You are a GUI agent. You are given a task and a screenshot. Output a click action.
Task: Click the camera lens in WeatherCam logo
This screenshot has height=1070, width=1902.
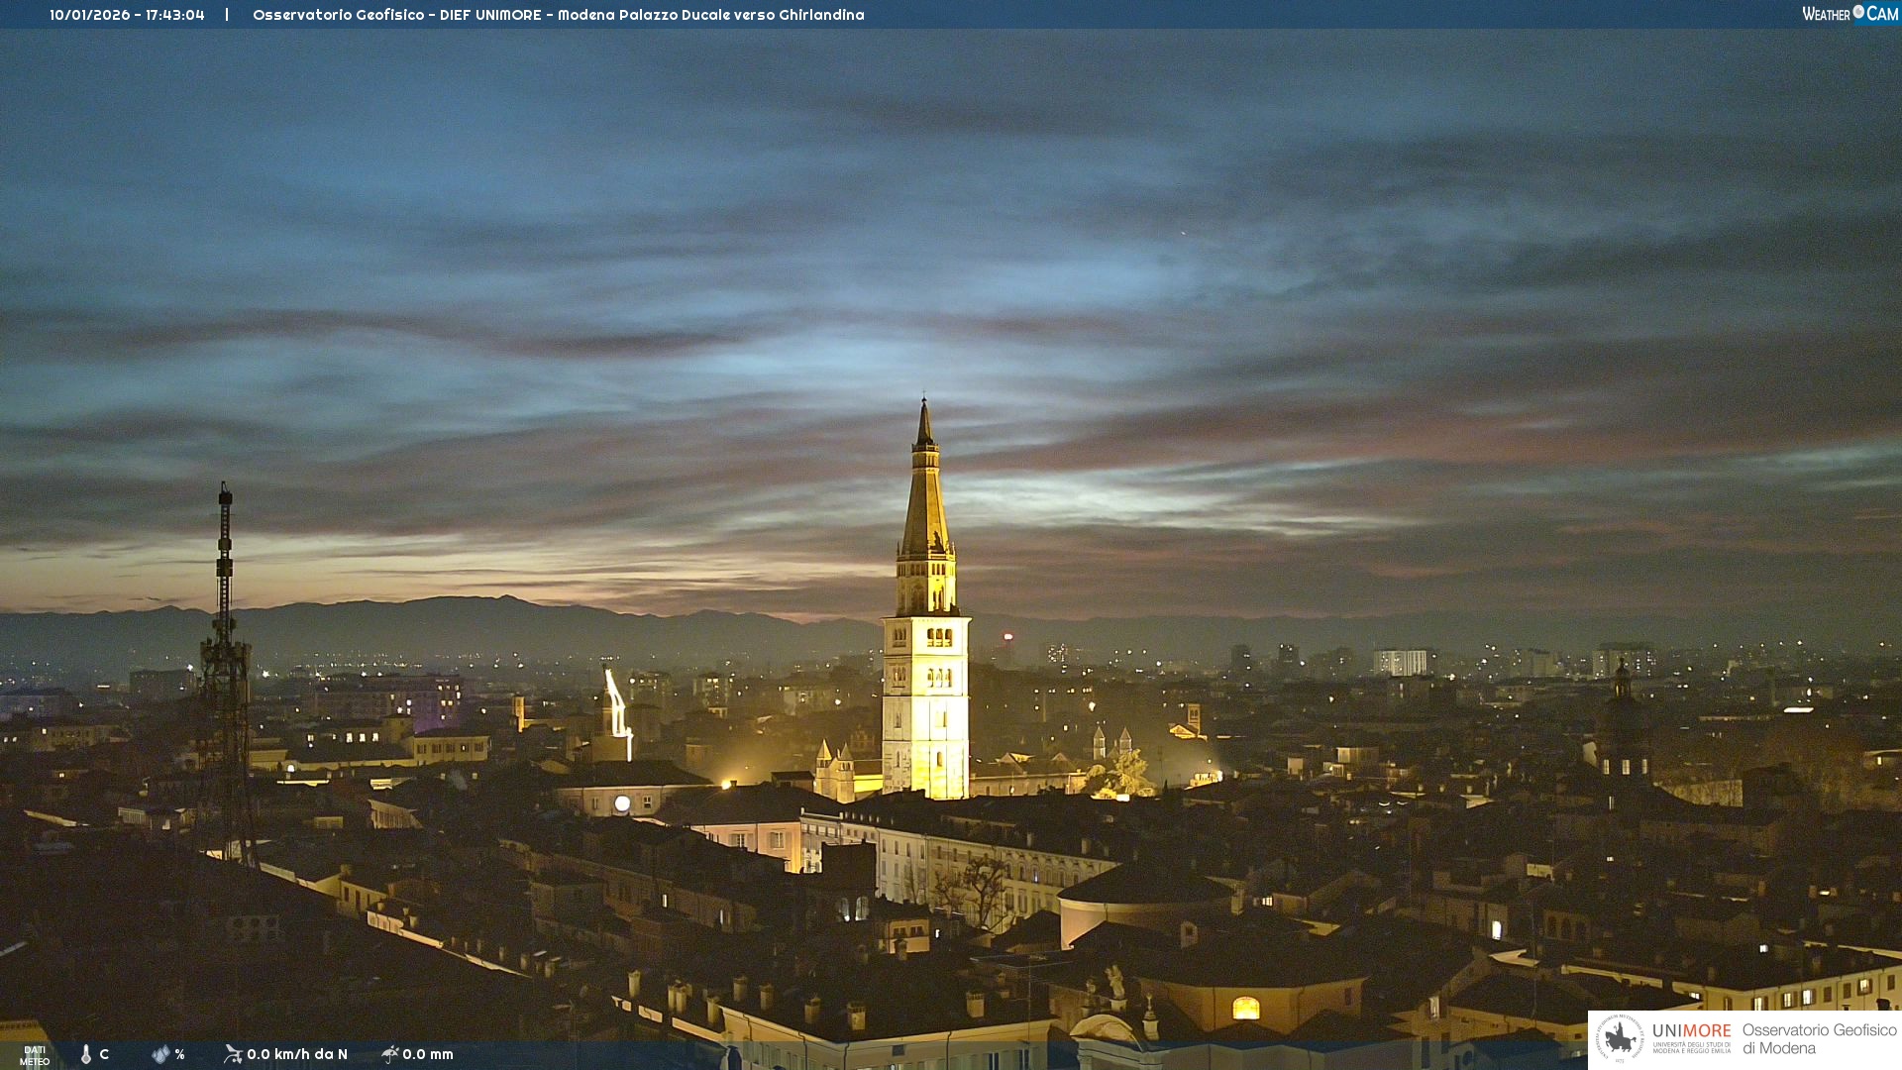pos(1858,12)
